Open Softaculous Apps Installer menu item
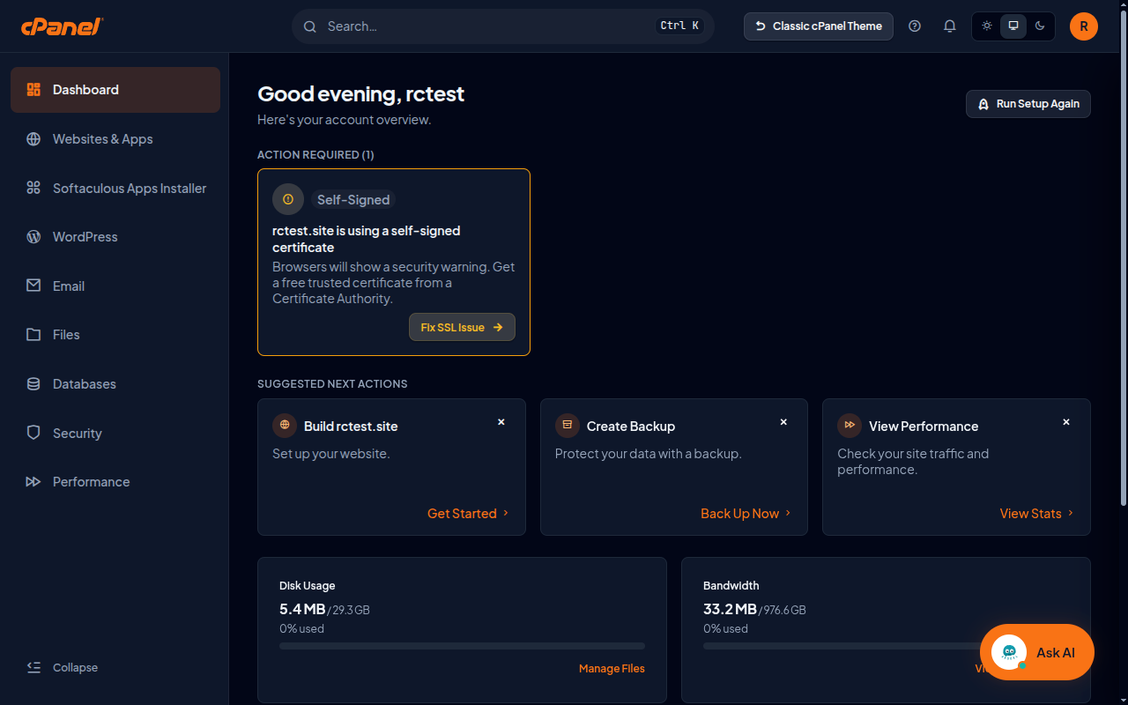Viewport: 1128px width, 705px height. pyautogui.click(x=115, y=188)
